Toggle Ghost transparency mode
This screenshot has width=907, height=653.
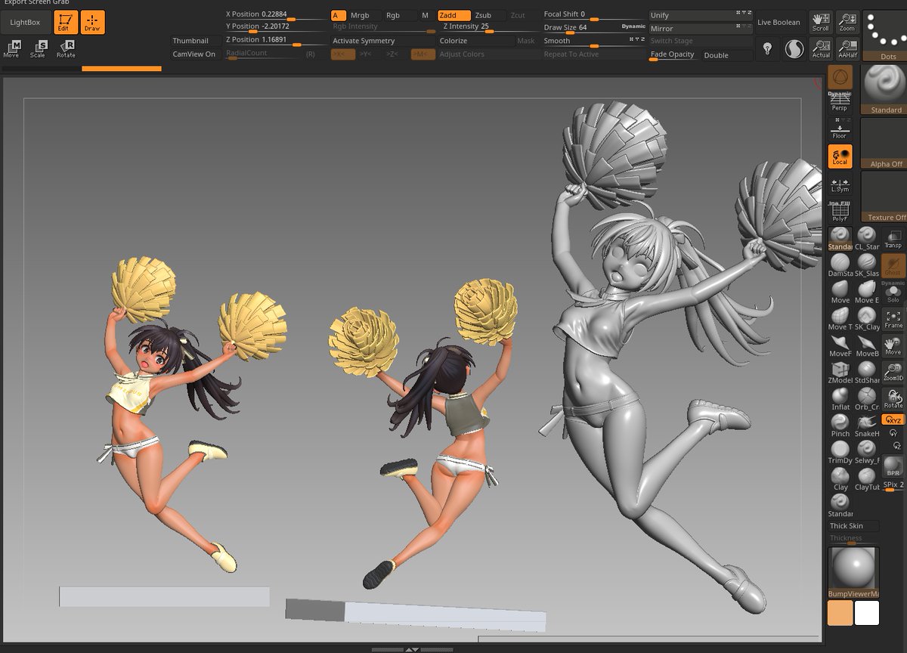pos(893,265)
